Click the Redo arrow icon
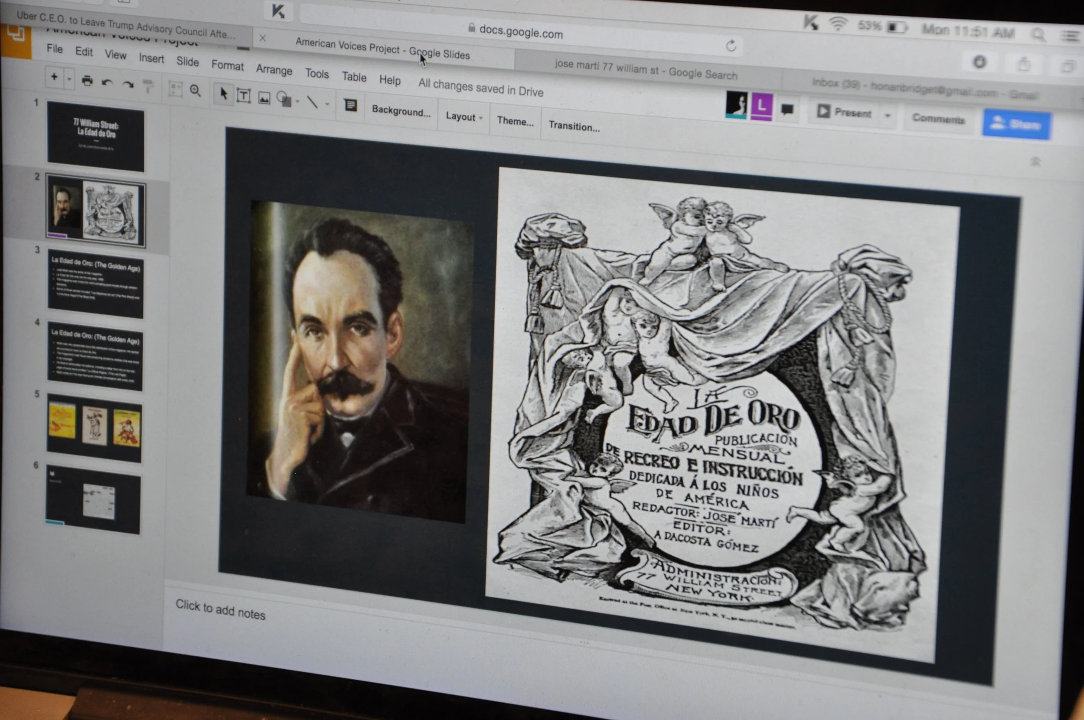 (x=127, y=85)
